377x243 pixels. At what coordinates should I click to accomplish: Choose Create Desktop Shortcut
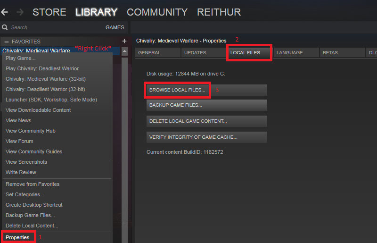coord(57,205)
